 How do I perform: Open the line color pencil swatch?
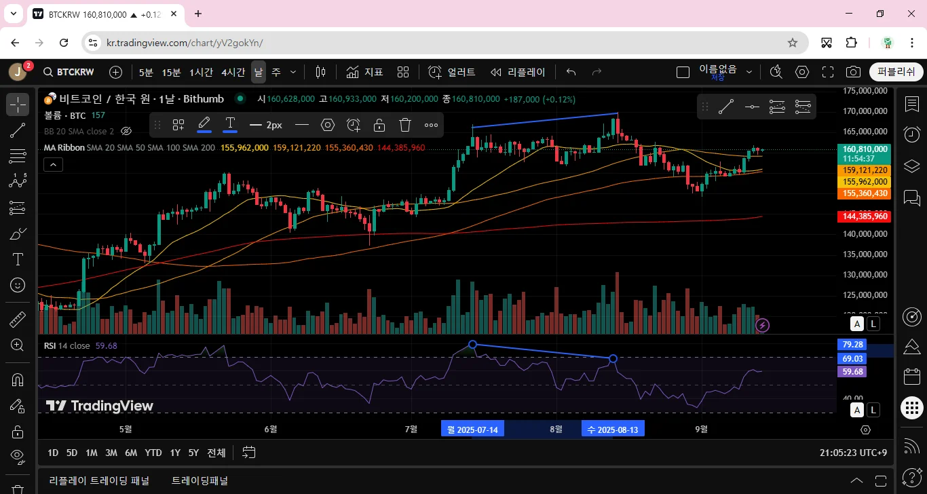coord(204,125)
